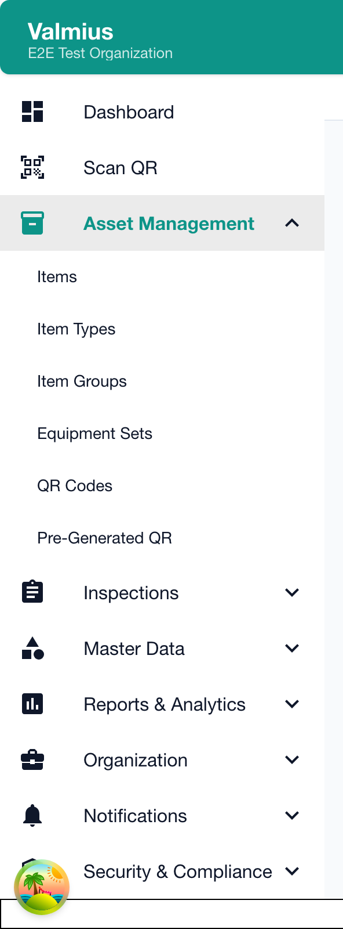
Task: Go to Pre-Generated QR
Action: tap(105, 538)
